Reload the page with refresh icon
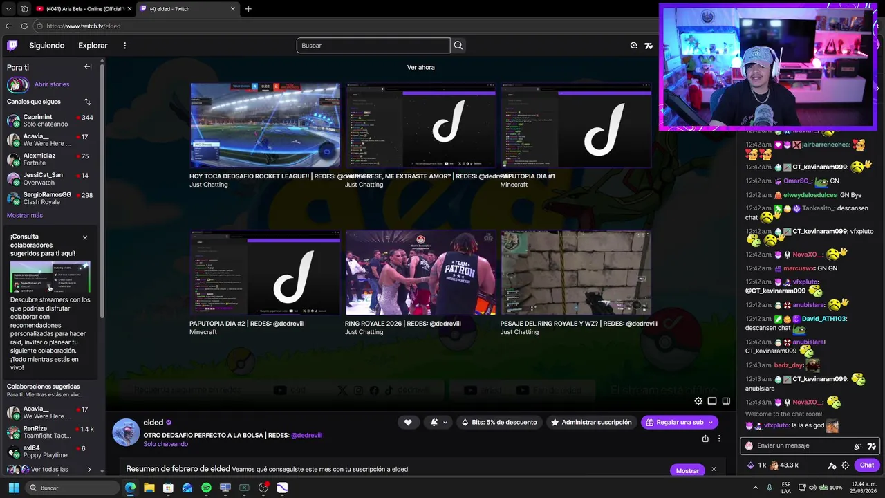Viewport: 885px width, 498px height. (24, 26)
